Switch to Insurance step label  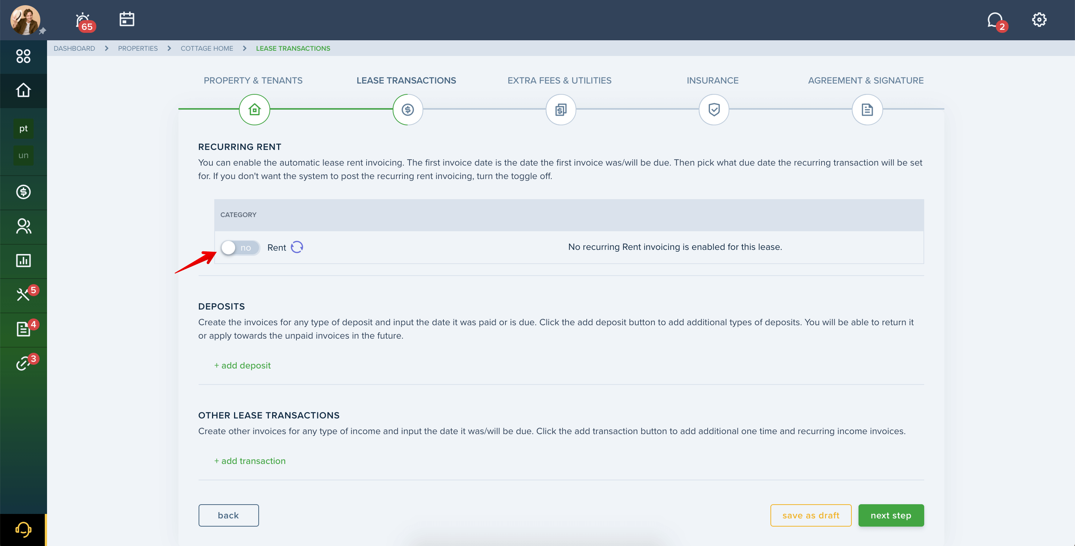click(x=712, y=81)
